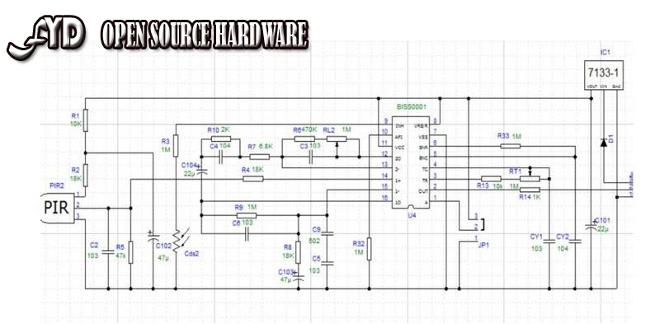This screenshot has height=324, width=660.
Task: Click the PIR2 label
Action: click(57, 185)
